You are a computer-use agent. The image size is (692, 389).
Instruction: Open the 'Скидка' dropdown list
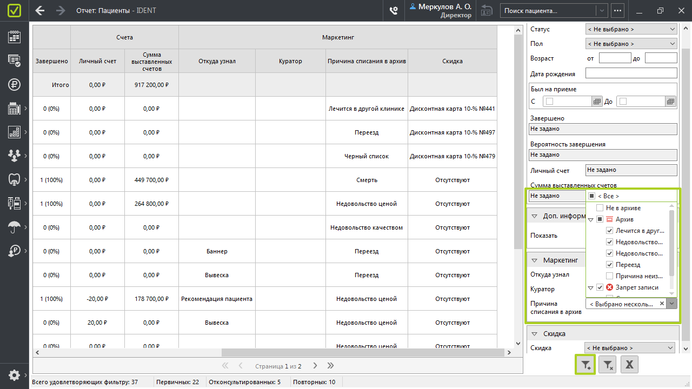tap(630, 348)
